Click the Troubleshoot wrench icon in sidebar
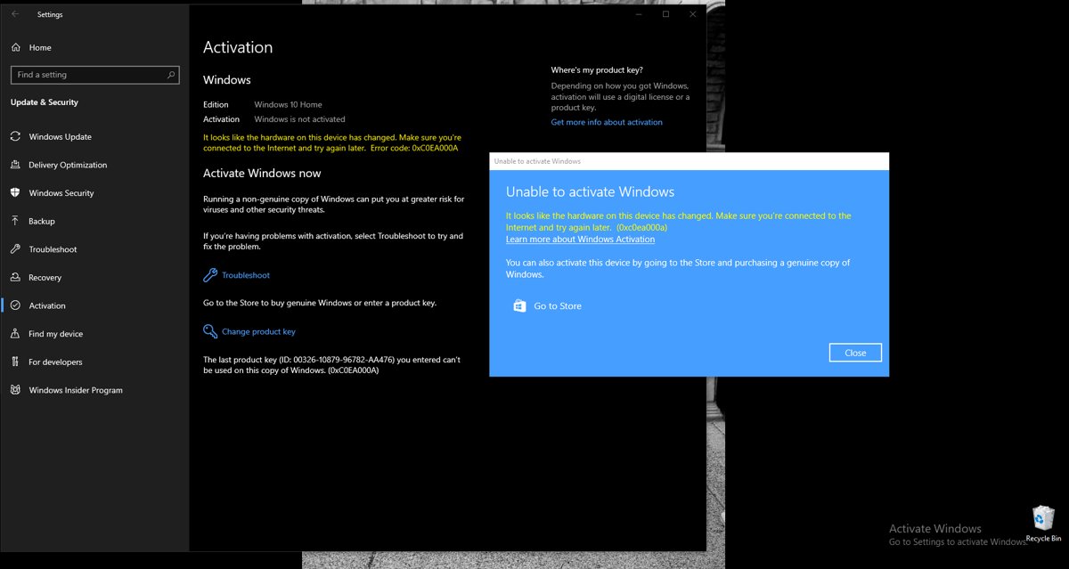The width and height of the screenshot is (1069, 569). [x=15, y=249]
